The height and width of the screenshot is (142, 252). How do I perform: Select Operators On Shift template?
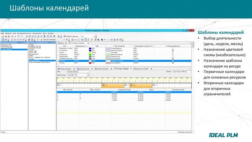6,45
